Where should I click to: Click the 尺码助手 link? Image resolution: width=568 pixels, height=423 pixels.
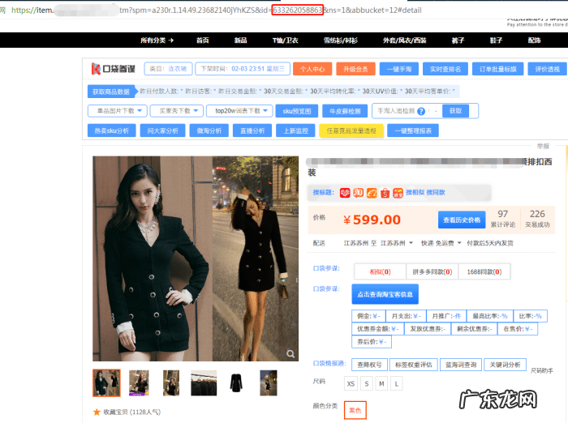[x=541, y=370]
